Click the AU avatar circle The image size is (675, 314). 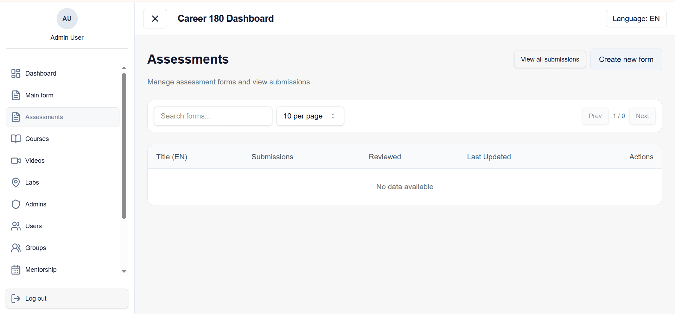(67, 19)
